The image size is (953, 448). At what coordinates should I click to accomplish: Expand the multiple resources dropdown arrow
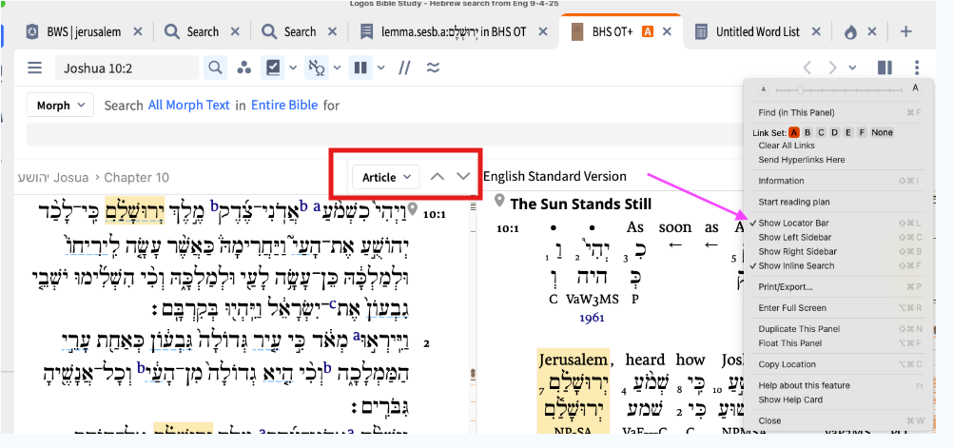[x=381, y=68]
